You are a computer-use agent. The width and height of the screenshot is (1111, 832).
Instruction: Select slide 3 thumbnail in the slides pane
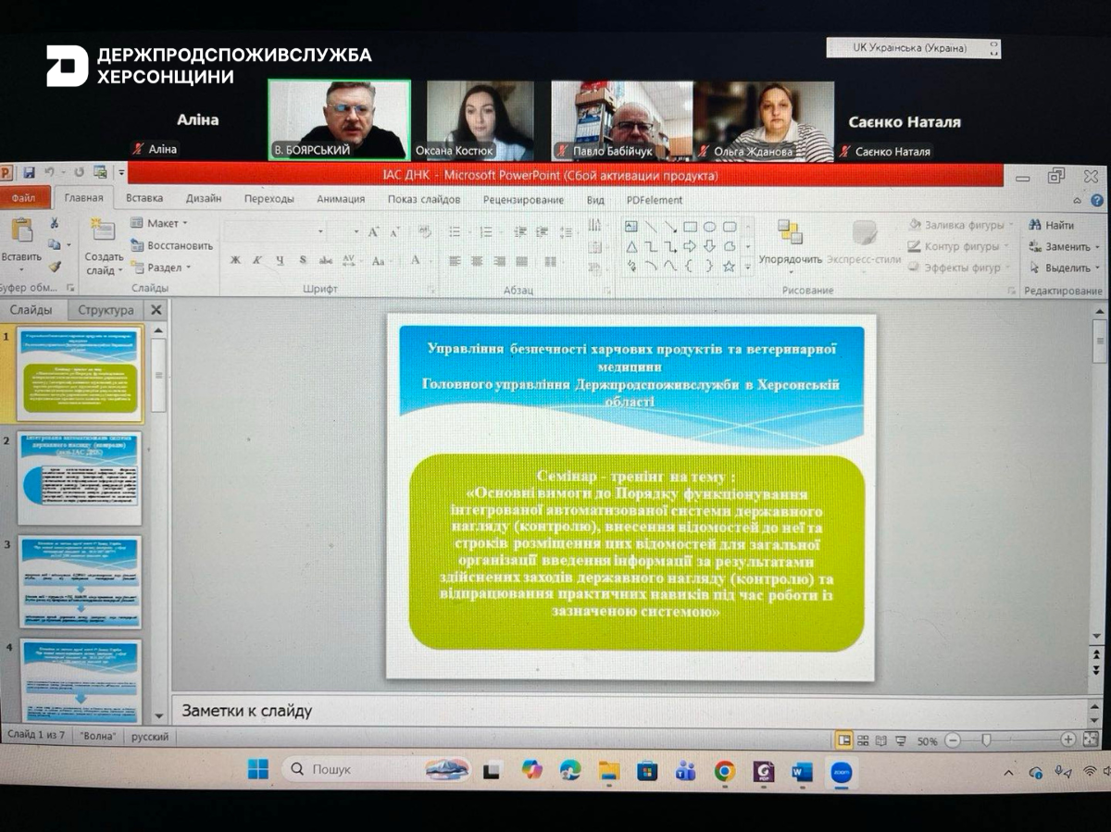click(x=80, y=580)
